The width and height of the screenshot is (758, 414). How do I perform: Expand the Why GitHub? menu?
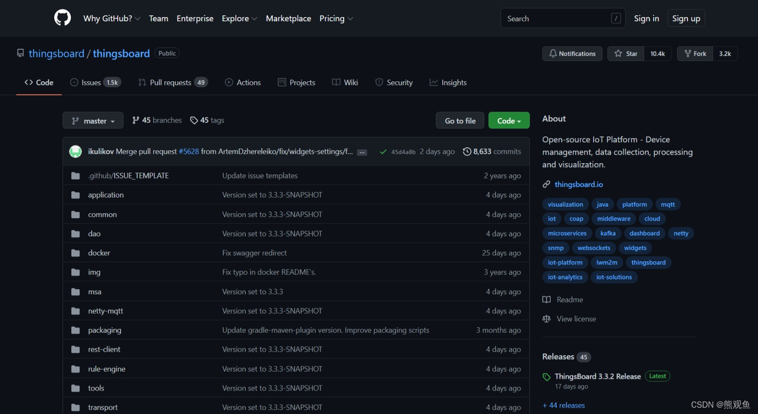(112, 19)
